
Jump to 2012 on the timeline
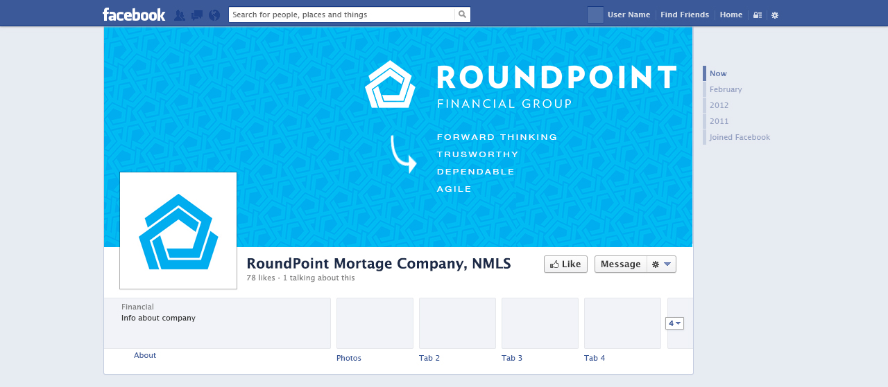pos(719,105)
